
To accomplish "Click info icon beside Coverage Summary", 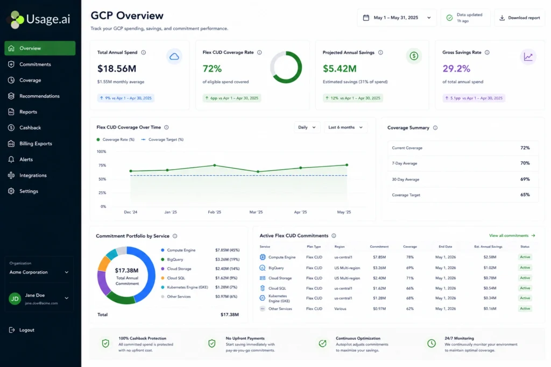I will pyautogui.click(x=435, y=128).
